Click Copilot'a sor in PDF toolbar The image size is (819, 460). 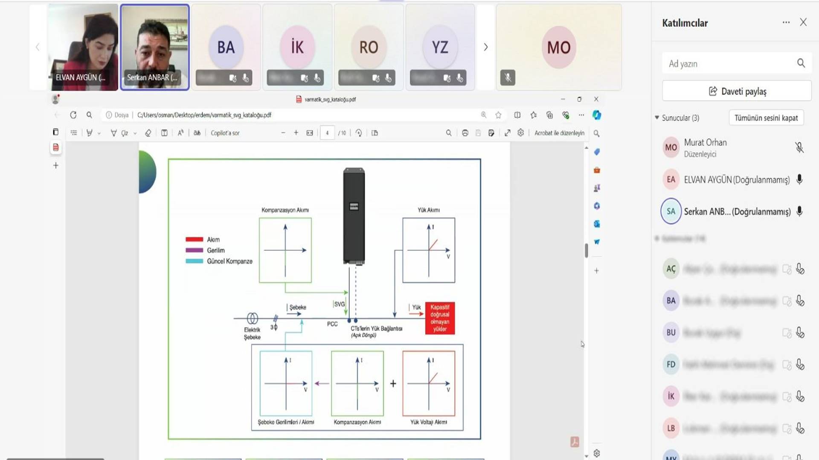coord(225,133)
